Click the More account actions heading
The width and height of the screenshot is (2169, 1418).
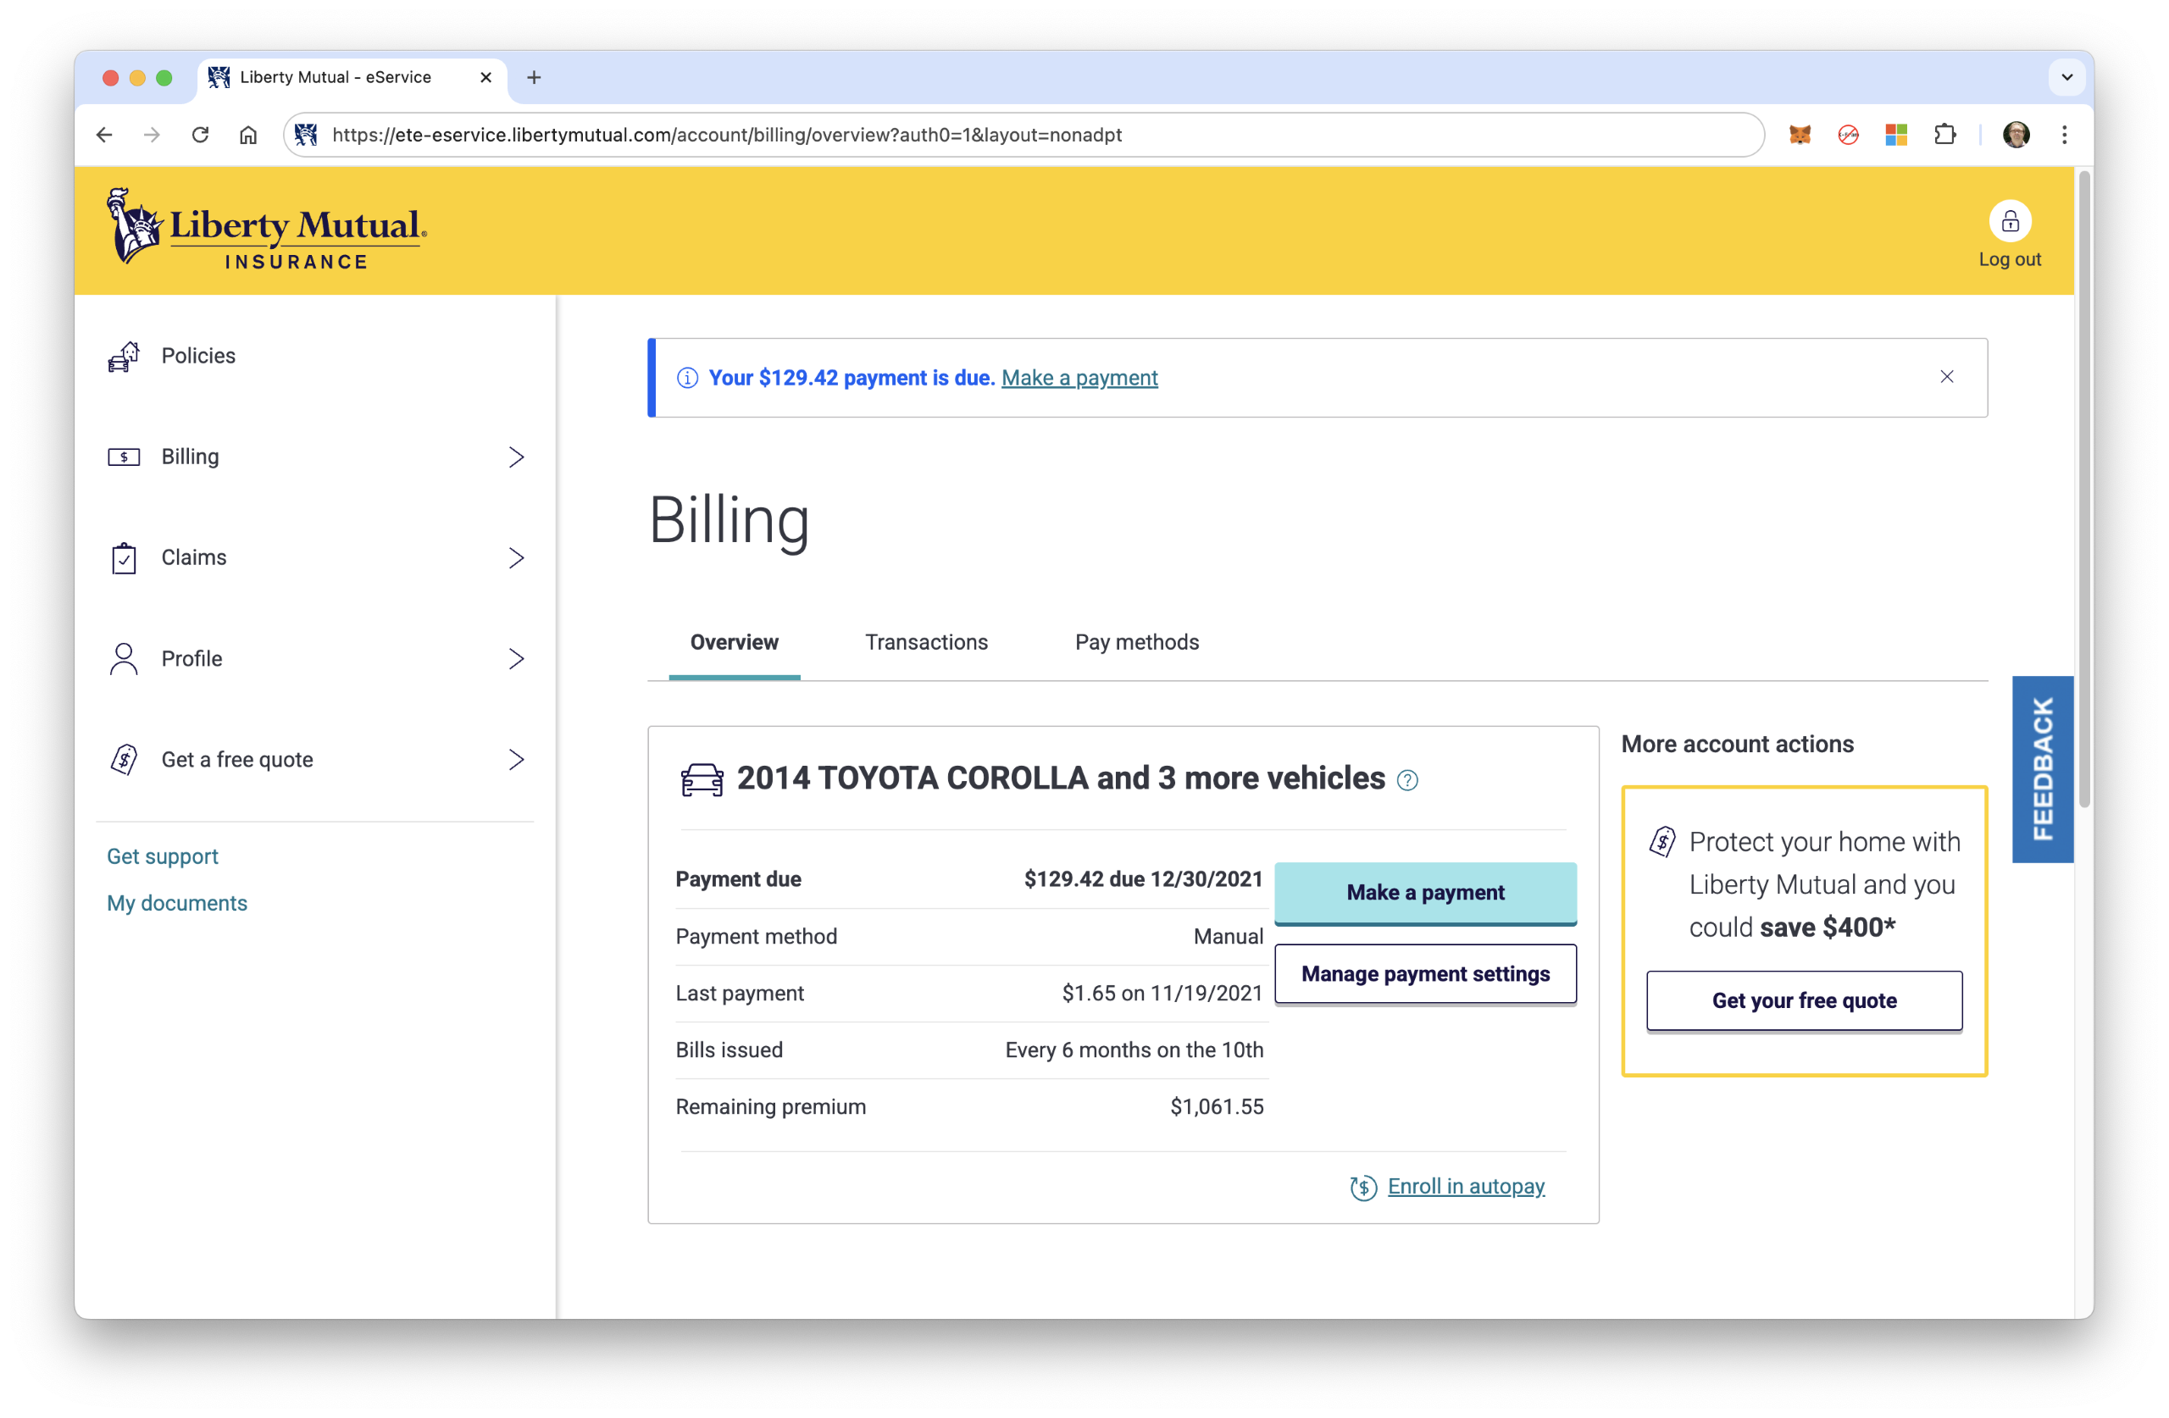coord(1736,745)
